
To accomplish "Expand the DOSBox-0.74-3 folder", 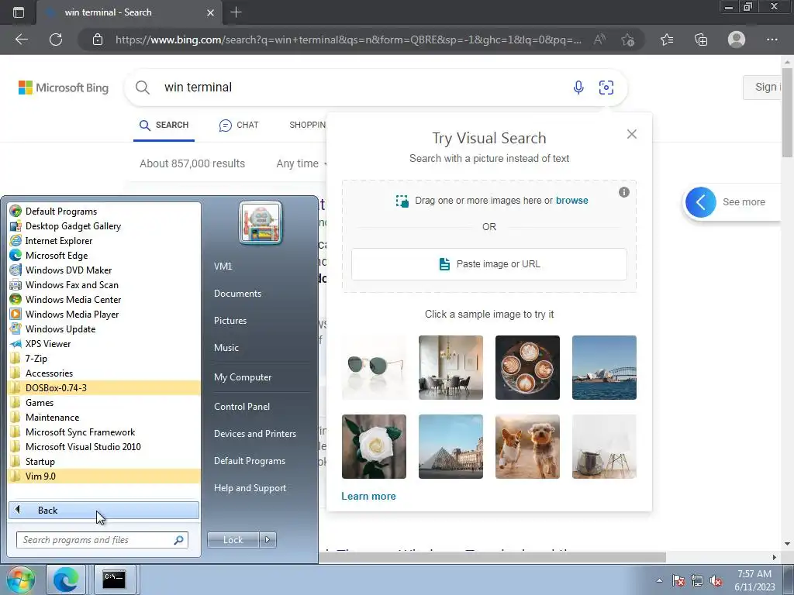I will [x=105, y=387].
